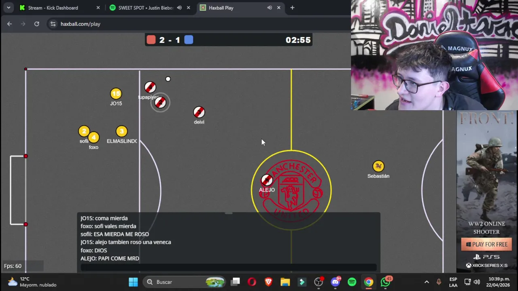This screenshot has width=518, height=291.
Task: Click chat message 'sofii: ESA MIERDA ME ROSO'
Action: click(115, 234)
